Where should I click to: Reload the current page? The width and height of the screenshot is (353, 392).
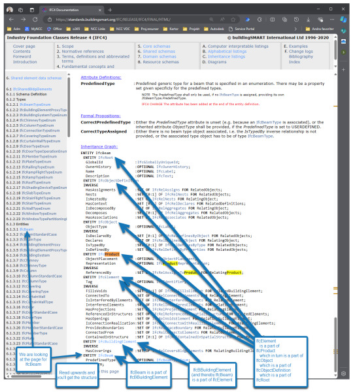pos(35,20)
